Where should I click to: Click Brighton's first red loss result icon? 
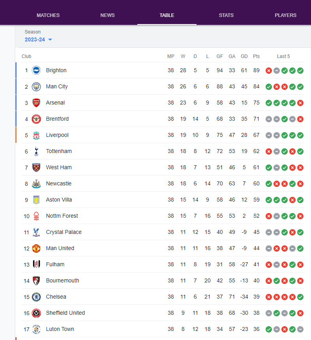[269, 71]
